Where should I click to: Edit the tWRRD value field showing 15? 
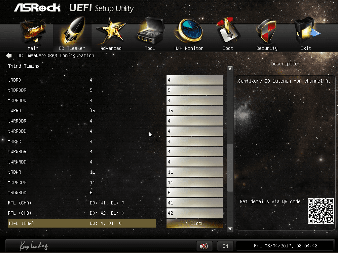(194, 111)
